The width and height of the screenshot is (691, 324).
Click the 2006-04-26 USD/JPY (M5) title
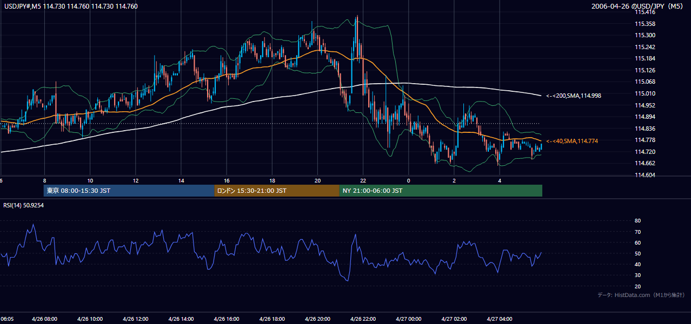tap(638, 6)
